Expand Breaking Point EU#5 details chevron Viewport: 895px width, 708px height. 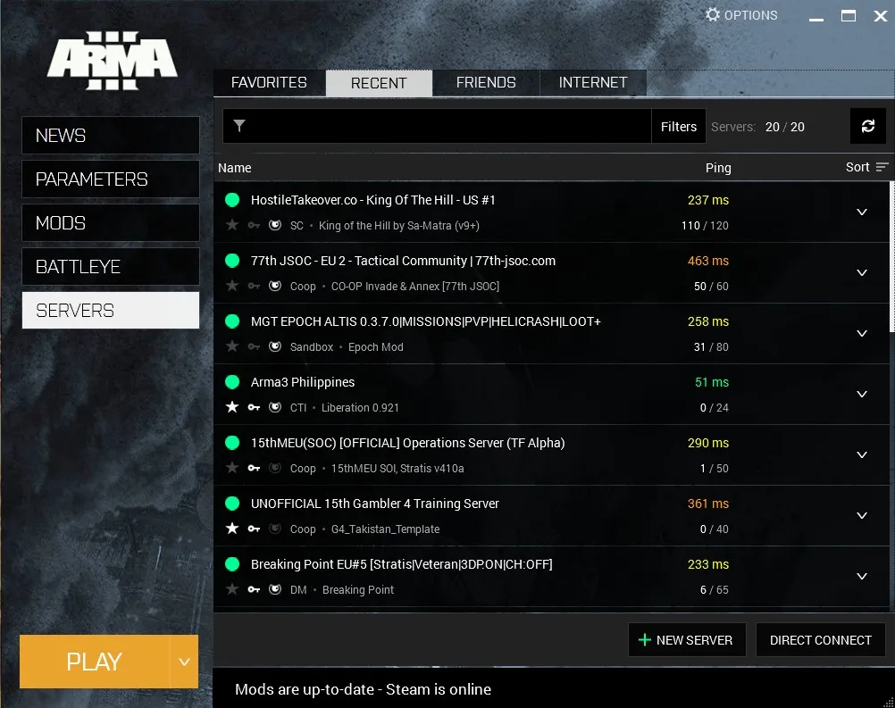tap(862, 576)
